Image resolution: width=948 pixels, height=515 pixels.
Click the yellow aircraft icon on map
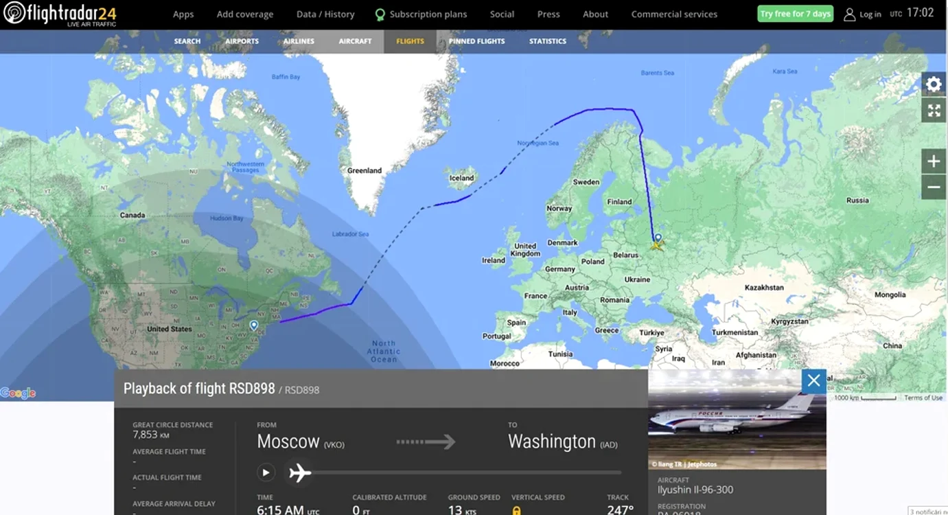(x=658, y=244)
